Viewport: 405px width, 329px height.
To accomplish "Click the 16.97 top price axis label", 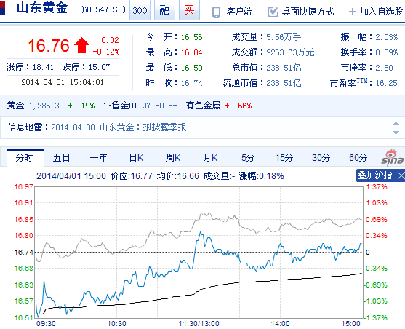I will click(x=24, y=187).
